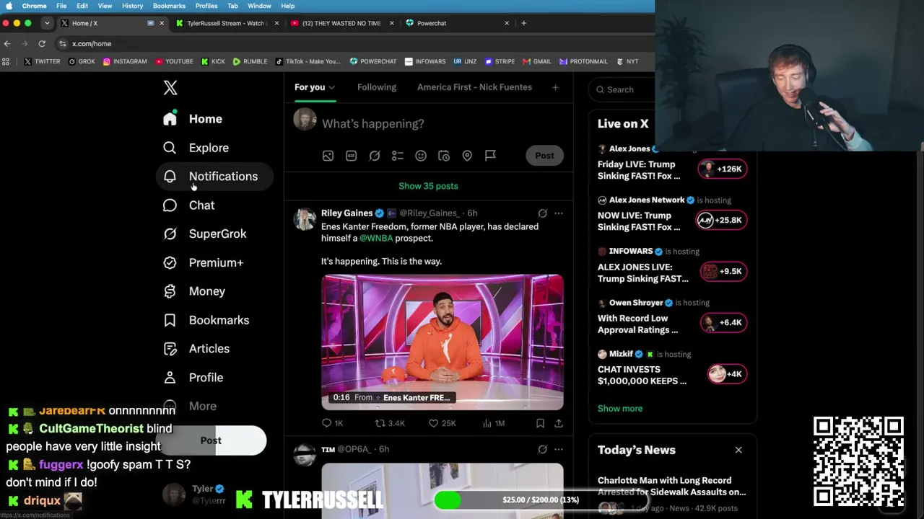Screen dimensions: 924x519
Task: Add a poll to the post
Action: (x=397, y=156)
